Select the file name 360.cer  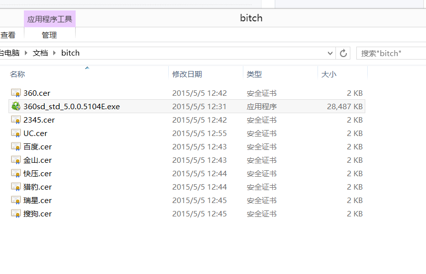point(37,93)
